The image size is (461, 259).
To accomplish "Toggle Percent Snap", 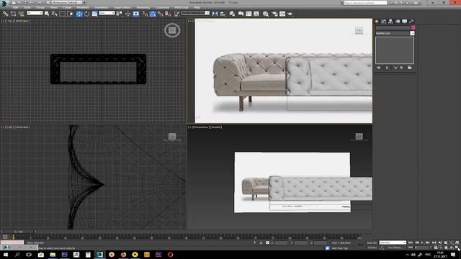I will point(160,14).
